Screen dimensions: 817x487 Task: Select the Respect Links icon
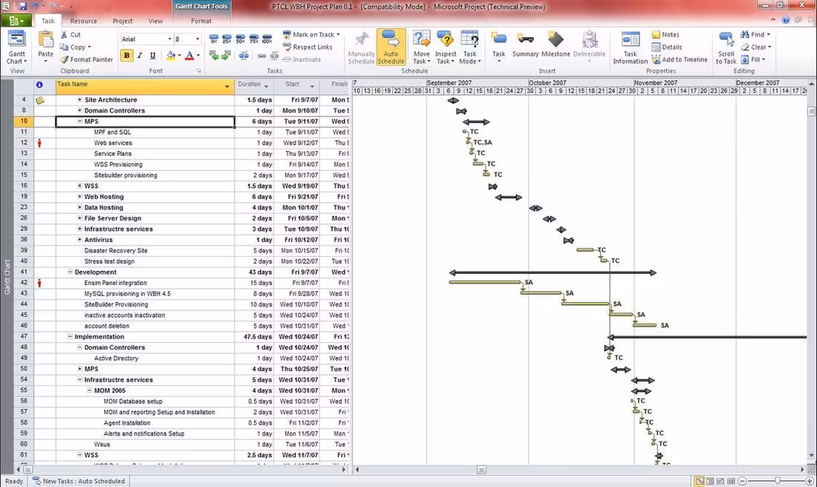pos(308,47)
